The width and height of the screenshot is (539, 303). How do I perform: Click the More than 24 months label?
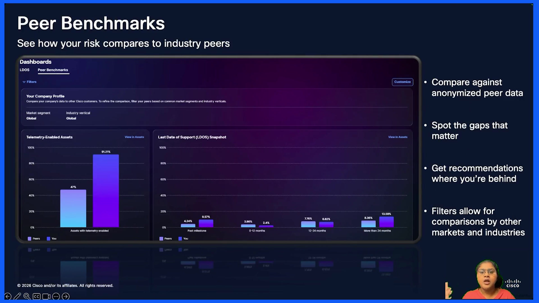[x=377, y=231]
